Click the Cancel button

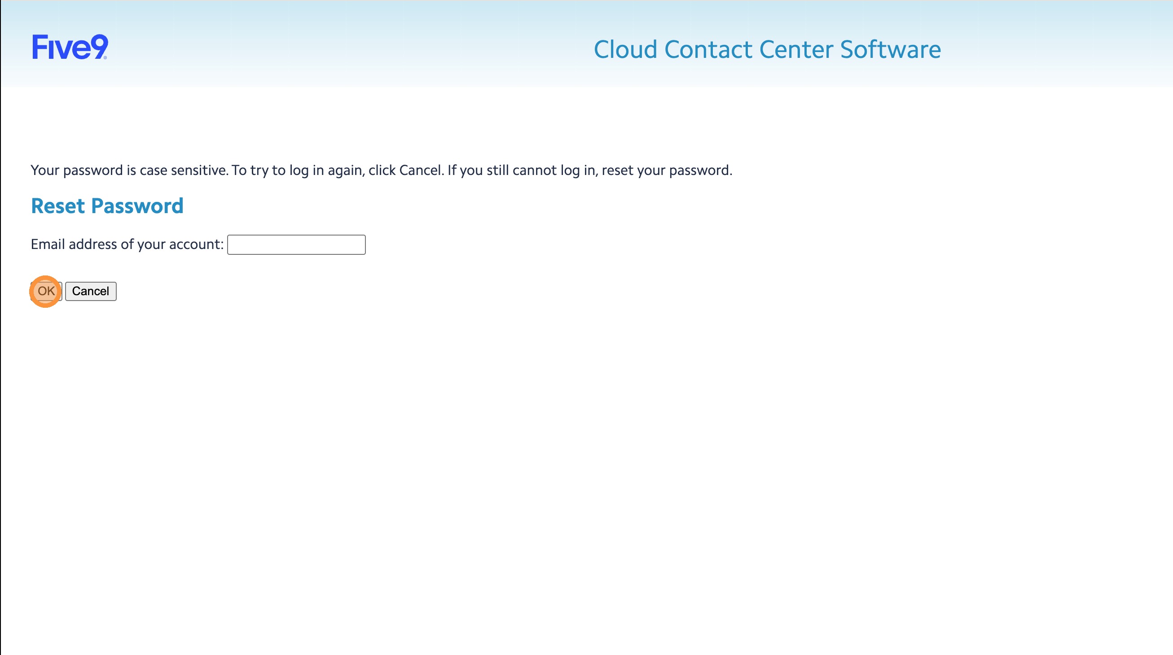coord(91,291)
